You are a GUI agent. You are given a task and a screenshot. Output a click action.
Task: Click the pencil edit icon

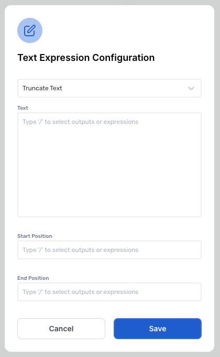coord(30,30)
